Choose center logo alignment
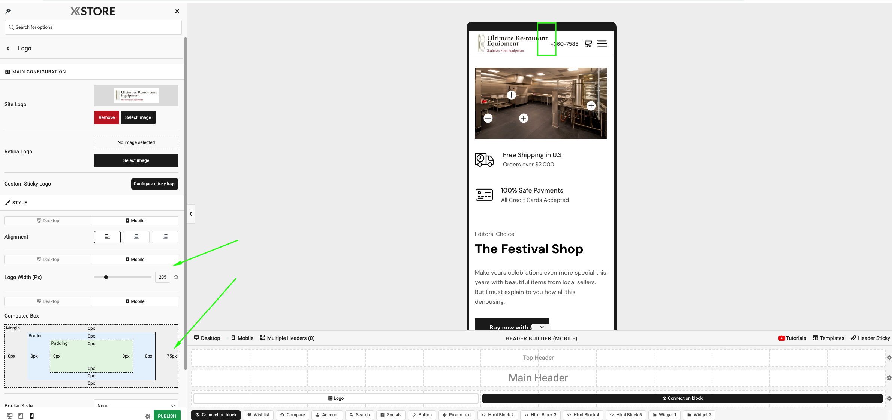 click(x=136, y=237)
